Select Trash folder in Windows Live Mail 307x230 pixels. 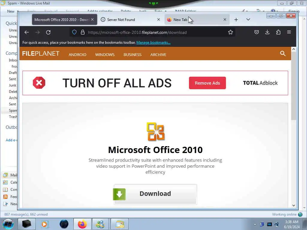[13, 117]
